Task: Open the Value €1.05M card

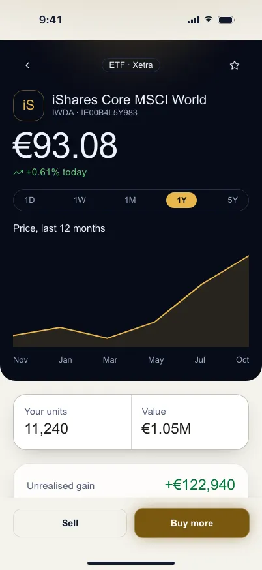Action: point(190,422)
